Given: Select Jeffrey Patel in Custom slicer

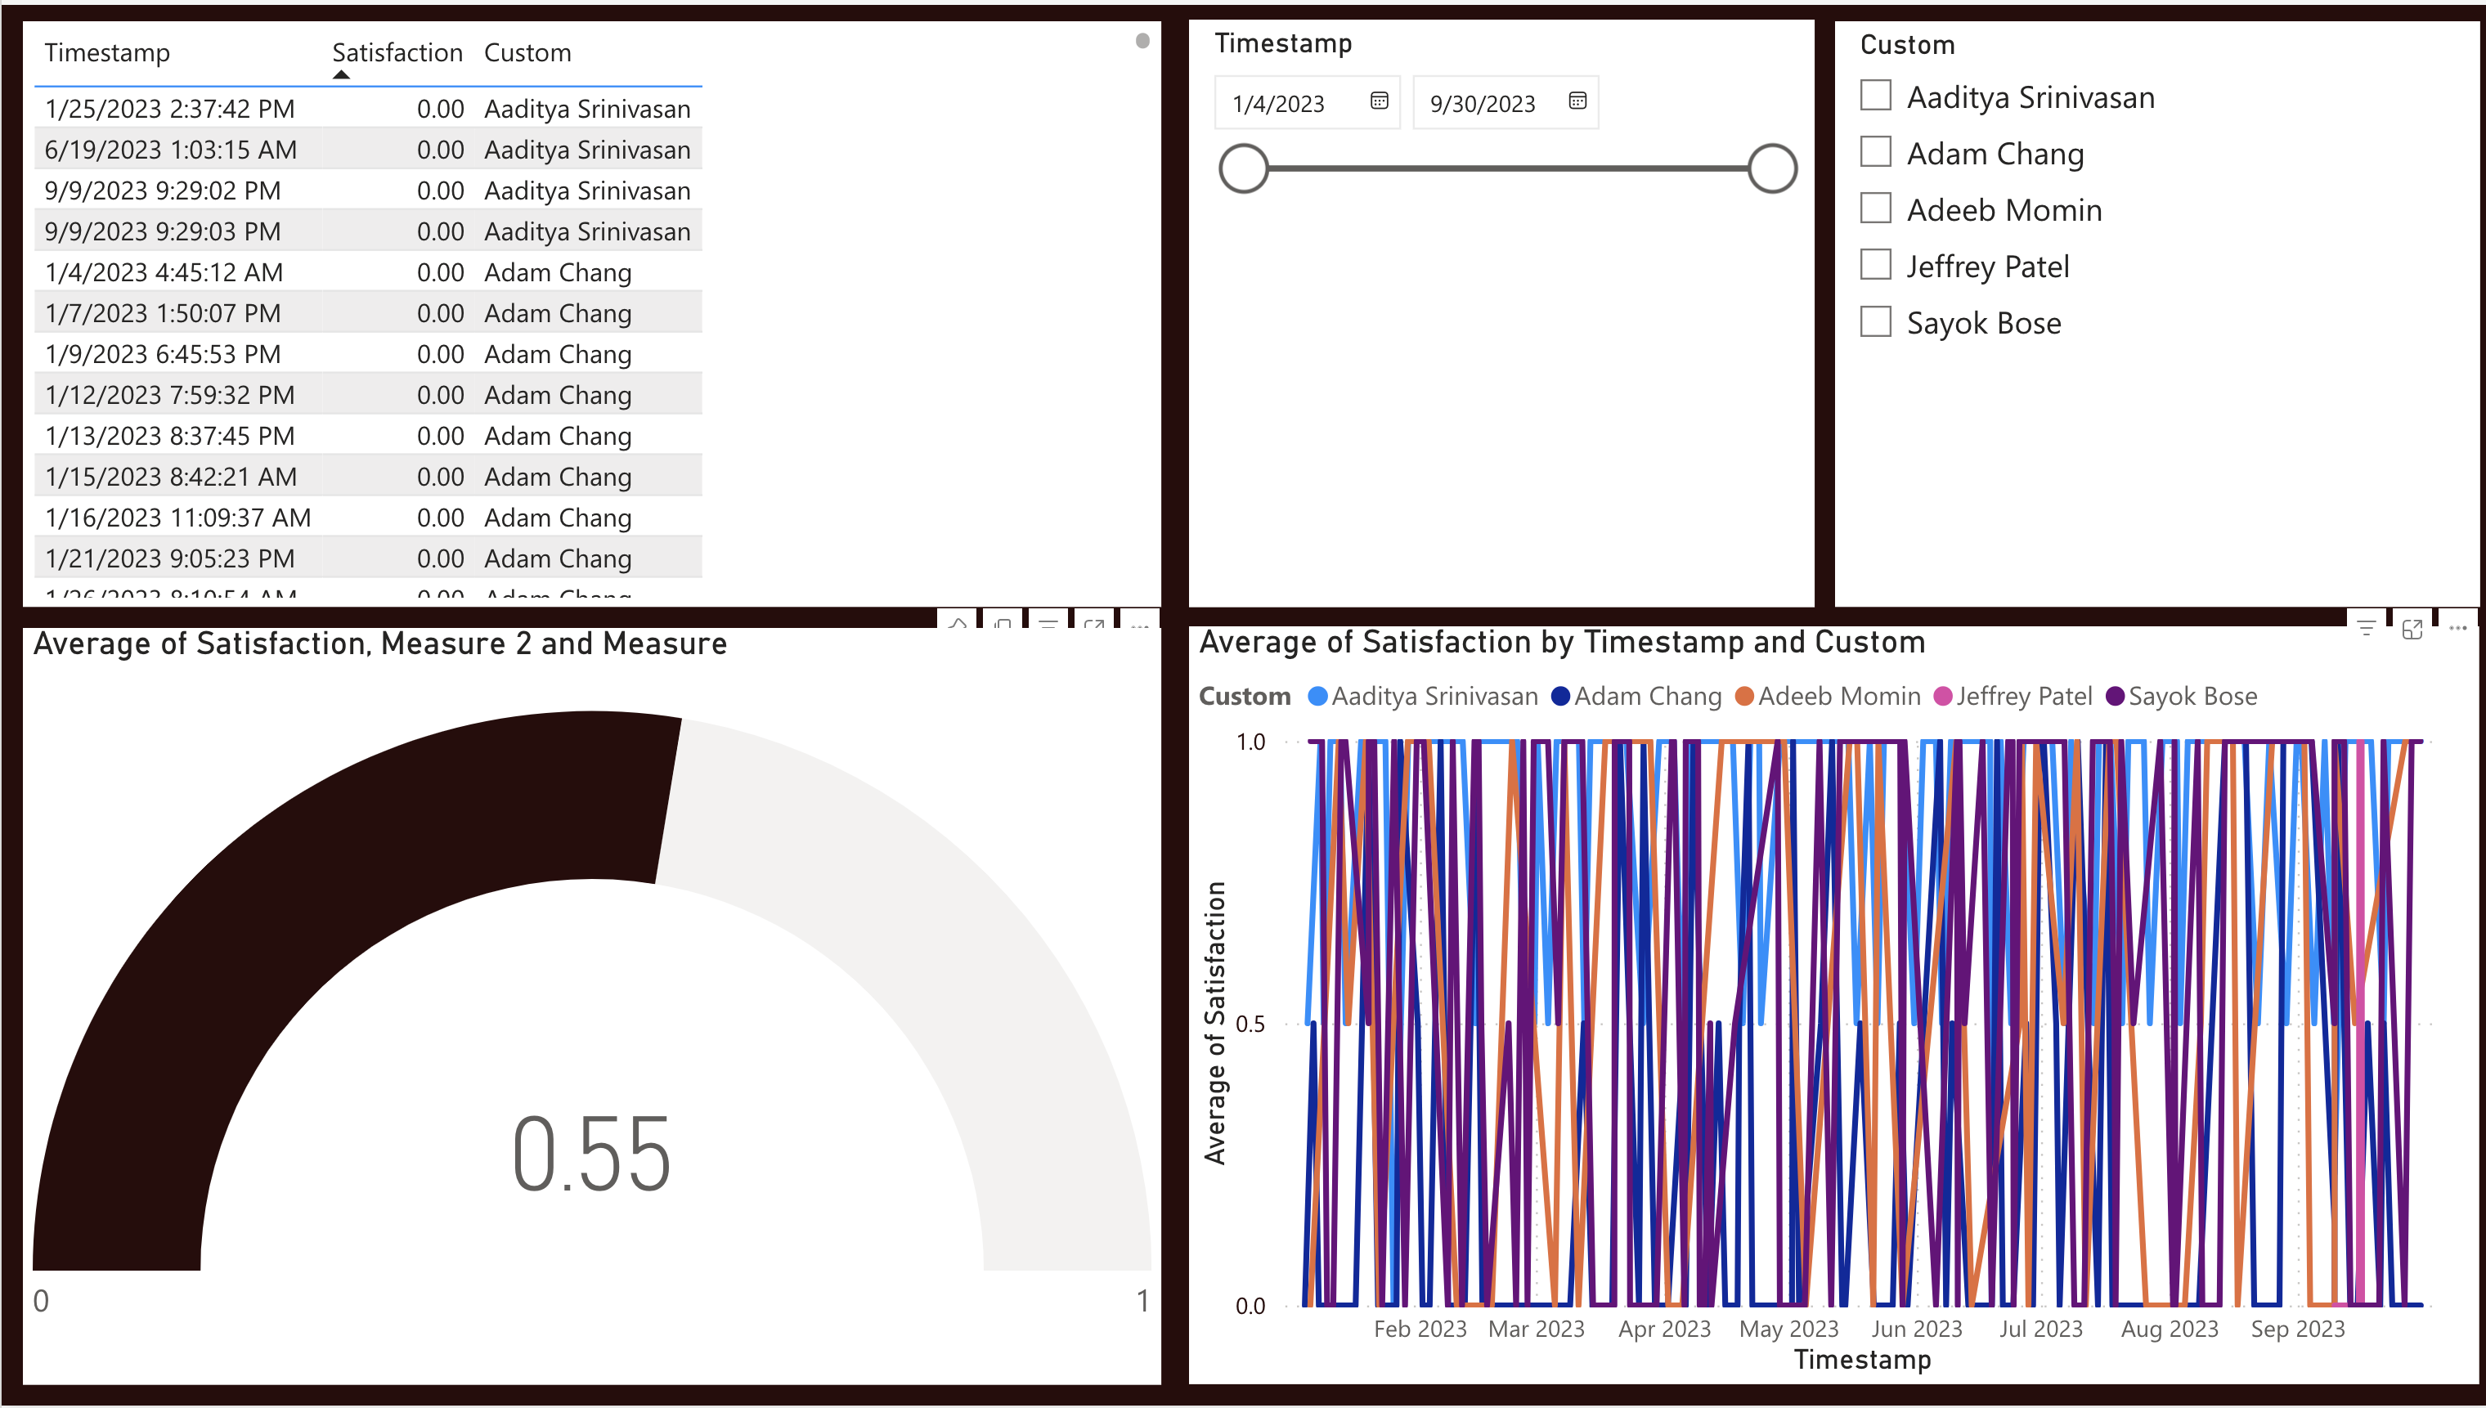Looking at the screenshot, I should [x=1875, y=265].
